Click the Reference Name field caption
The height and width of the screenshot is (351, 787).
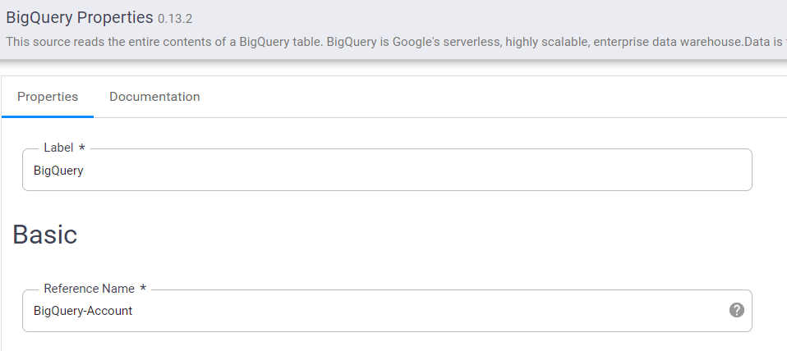point(88,289)
